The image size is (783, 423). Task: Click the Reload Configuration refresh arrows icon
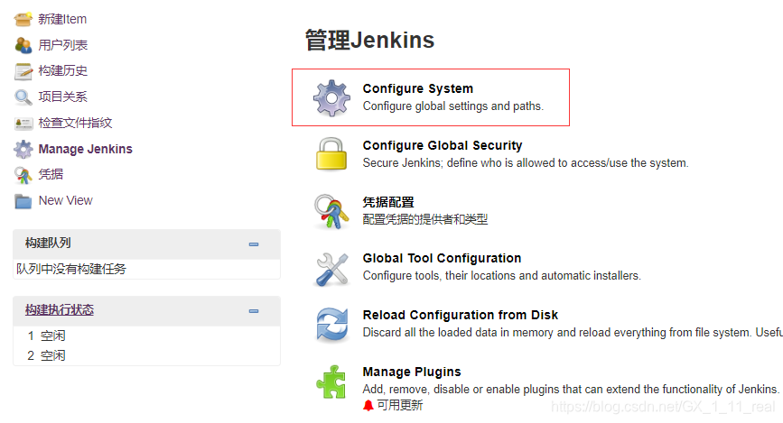click(x=332, y=326)
